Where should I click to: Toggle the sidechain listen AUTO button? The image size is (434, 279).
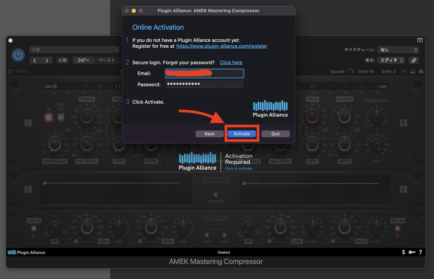pyautogui.click(x=207, y=235)
